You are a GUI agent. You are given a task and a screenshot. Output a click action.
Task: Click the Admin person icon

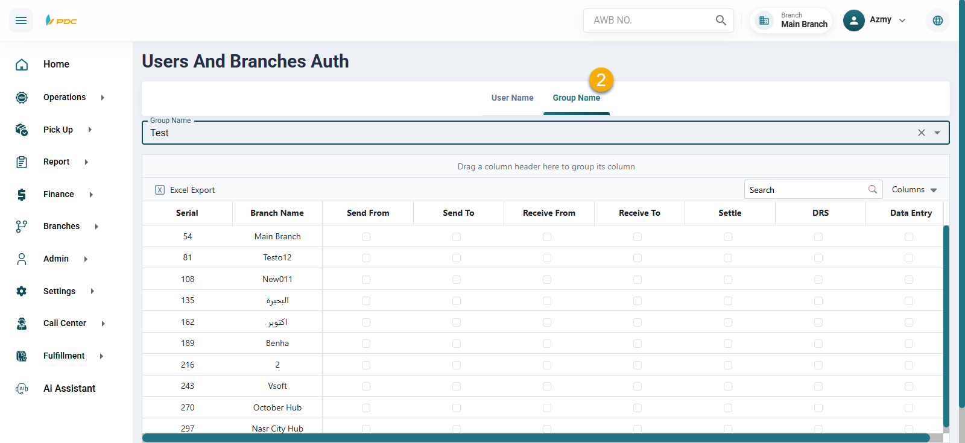tap(22, 259)
